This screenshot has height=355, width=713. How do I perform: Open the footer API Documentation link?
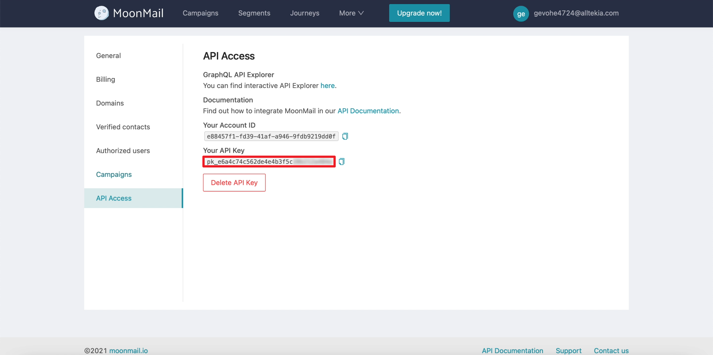(512, 351)
